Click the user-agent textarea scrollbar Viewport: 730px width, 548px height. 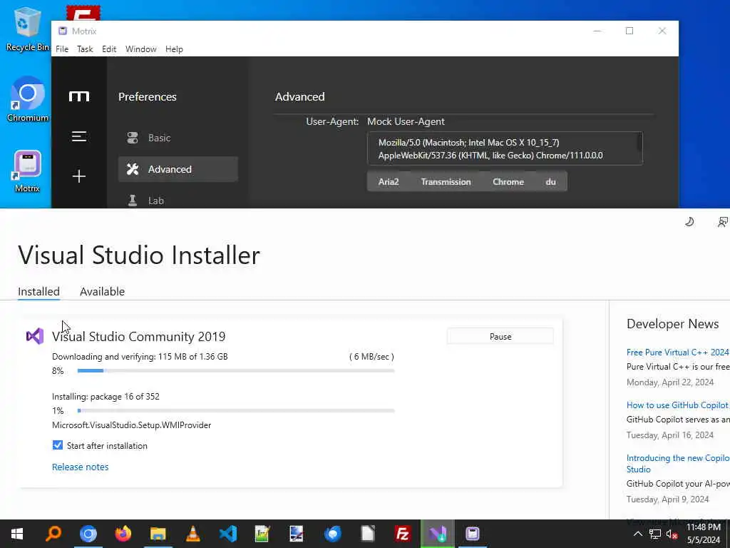[x=640, y=142]
